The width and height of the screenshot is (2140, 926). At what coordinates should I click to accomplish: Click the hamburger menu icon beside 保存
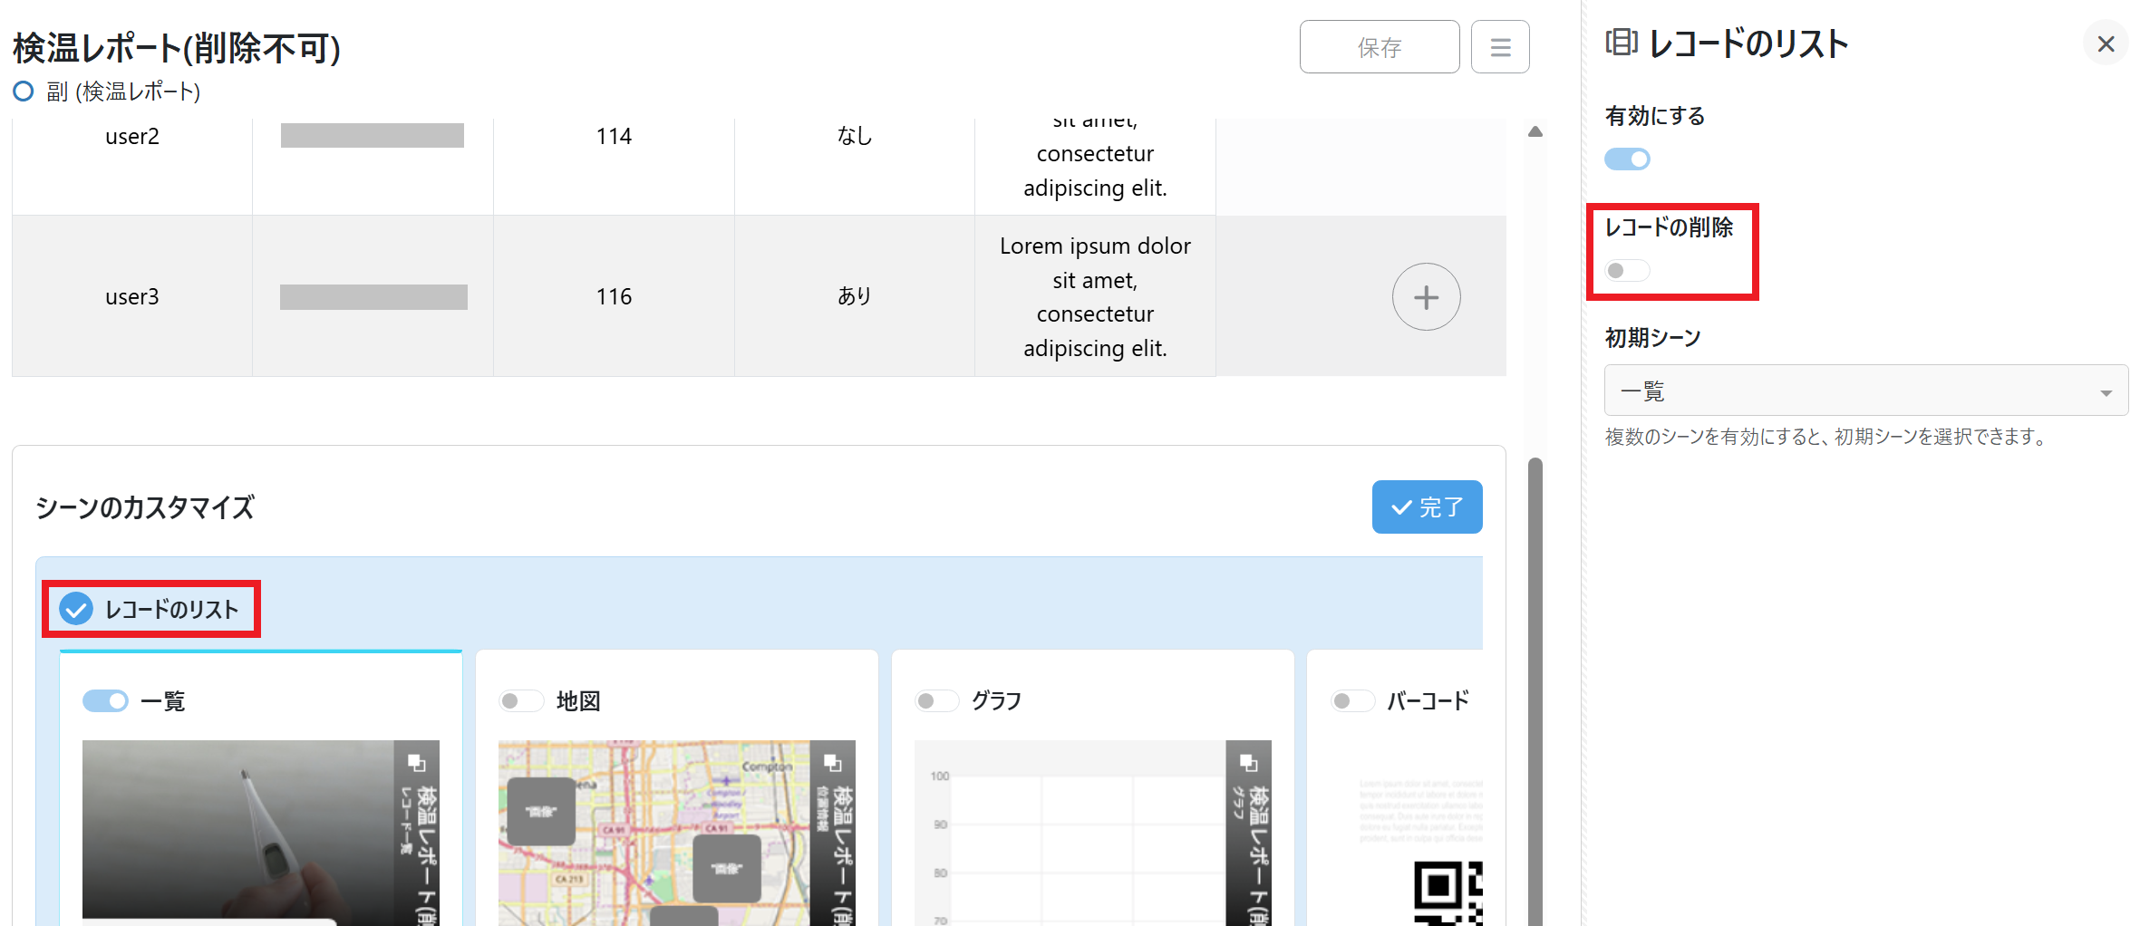(x=1499, y=47)
